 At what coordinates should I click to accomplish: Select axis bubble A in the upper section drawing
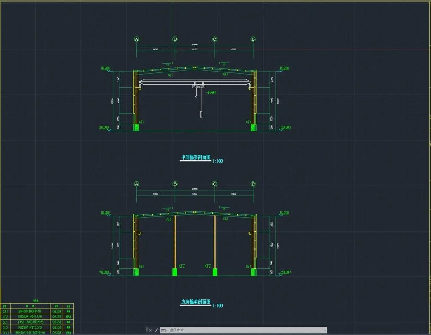click(x=136, y=39)
